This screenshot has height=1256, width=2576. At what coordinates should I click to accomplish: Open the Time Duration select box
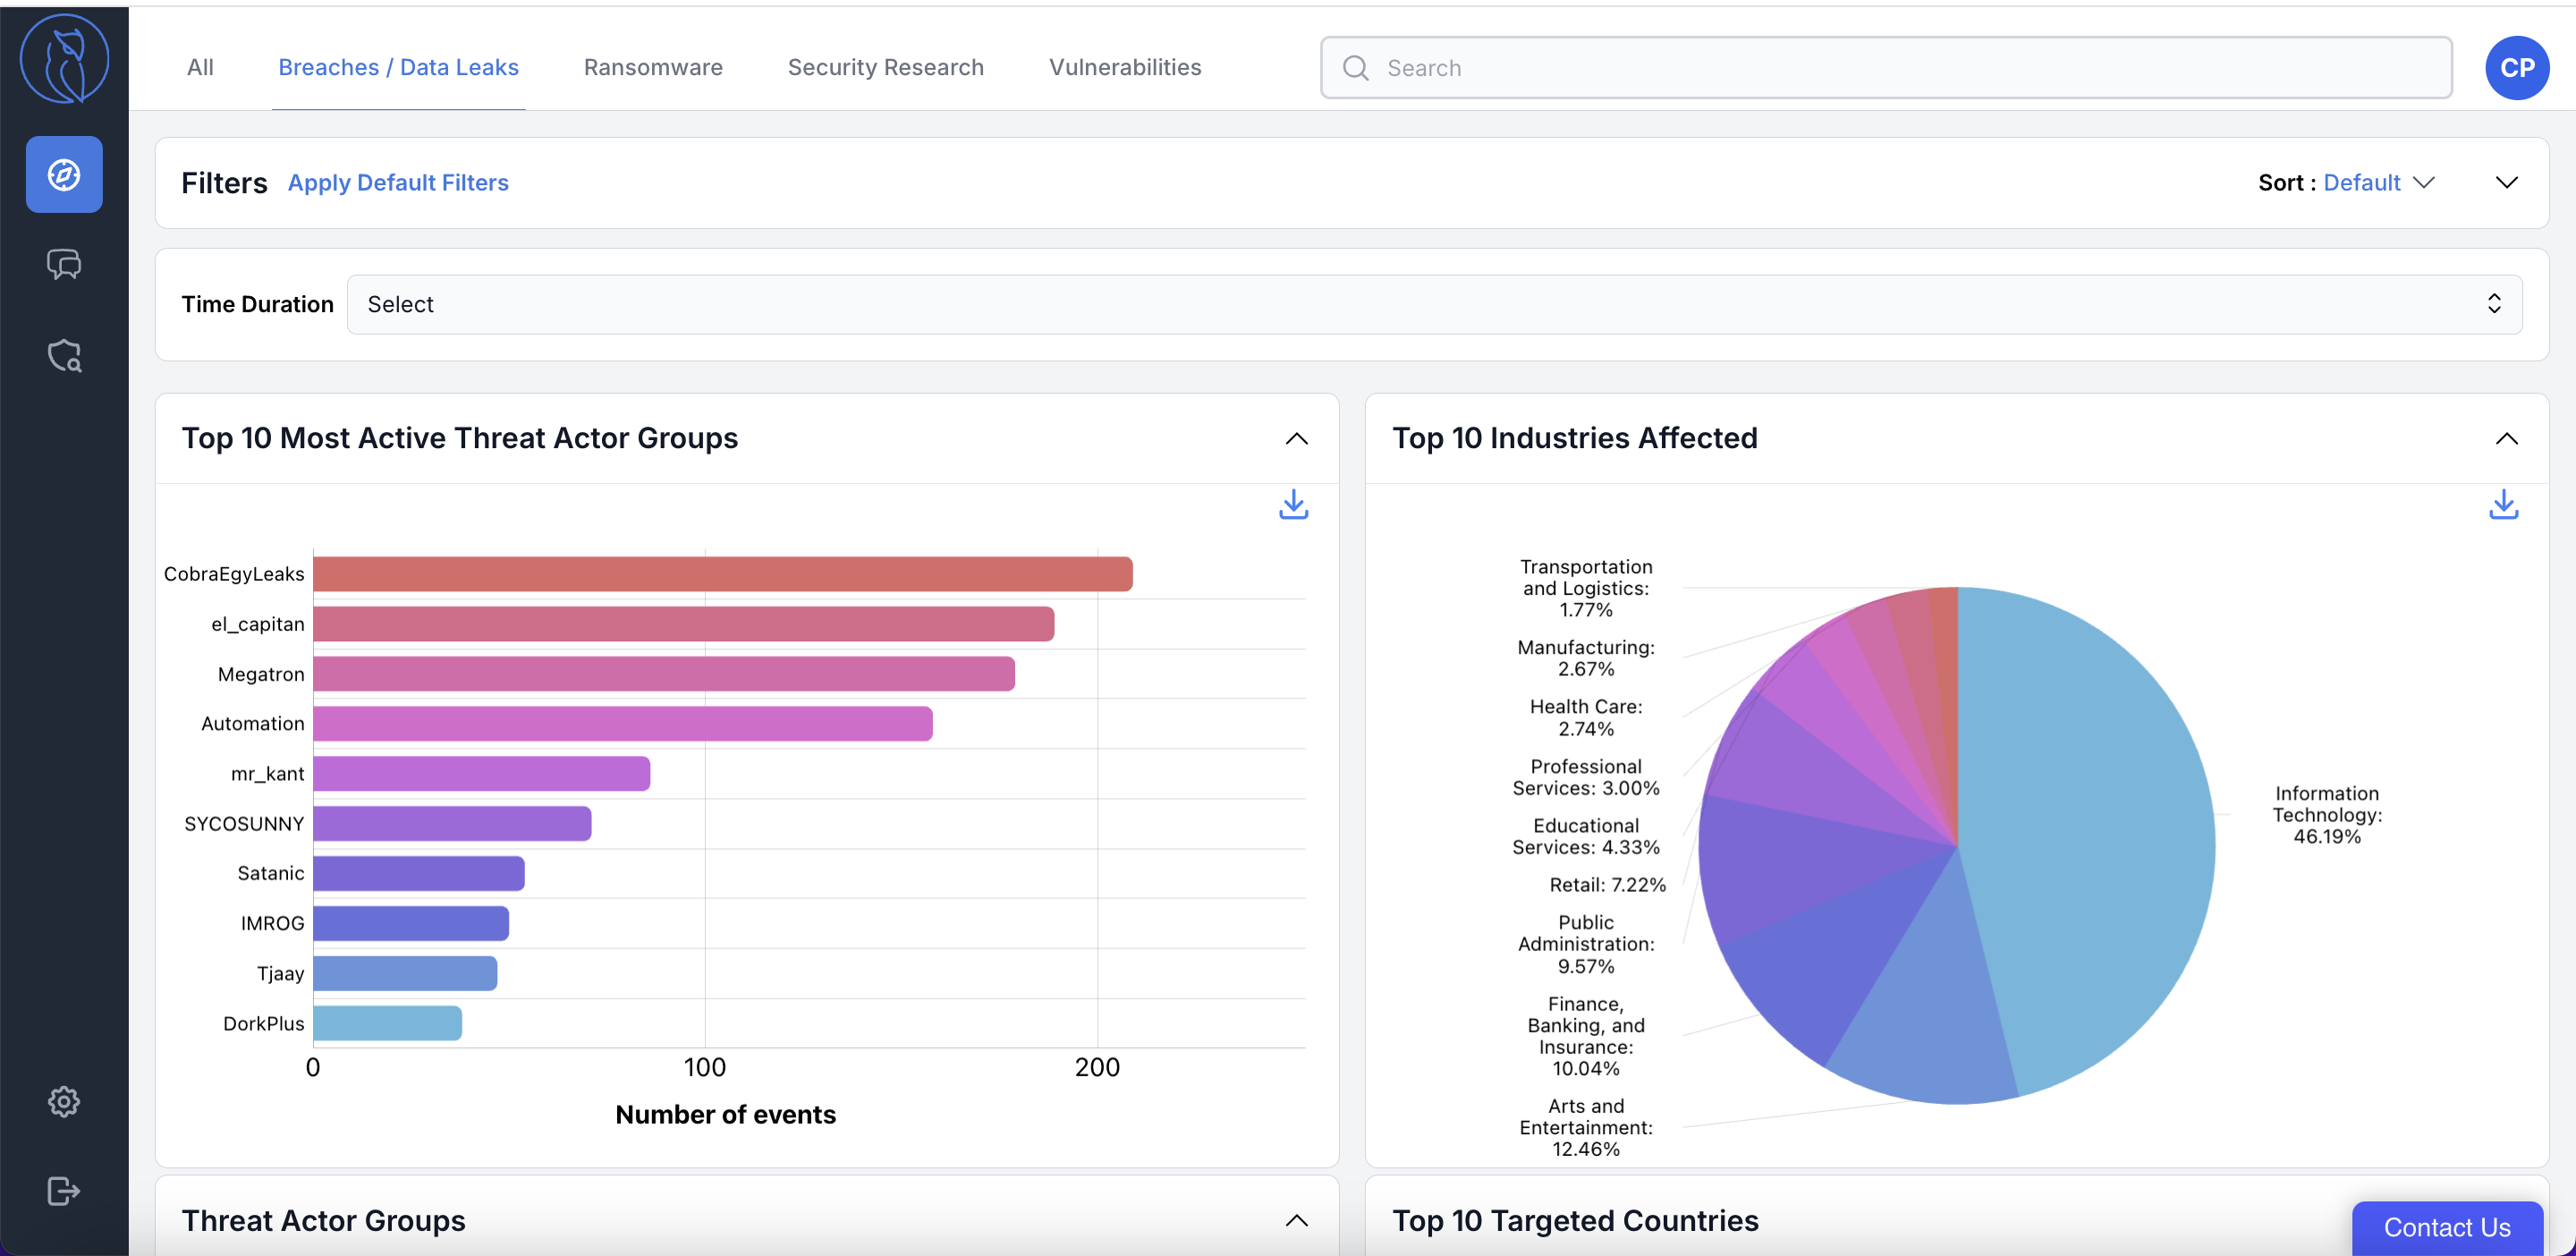point(1434,304)
